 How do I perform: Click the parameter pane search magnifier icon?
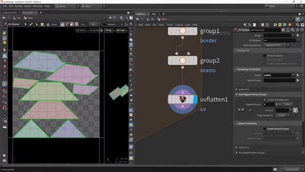pos(293,30)
